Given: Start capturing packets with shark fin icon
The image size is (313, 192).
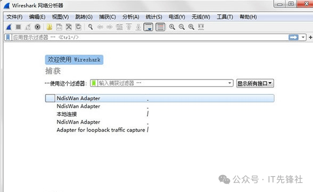Looking at the screenshot, I should click(9, 27).
